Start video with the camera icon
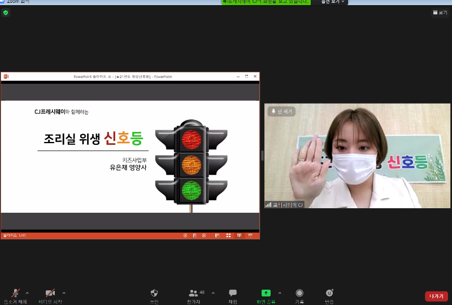The image size is (452, 305). pyautogui.click(x=50, y=294)
